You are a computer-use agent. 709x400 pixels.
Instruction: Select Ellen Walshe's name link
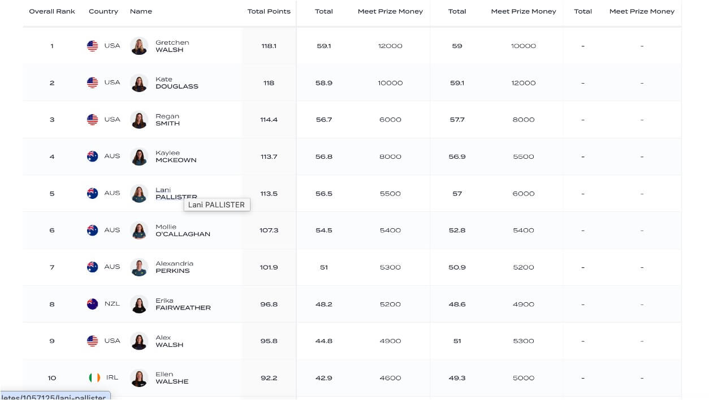(172, 377)
